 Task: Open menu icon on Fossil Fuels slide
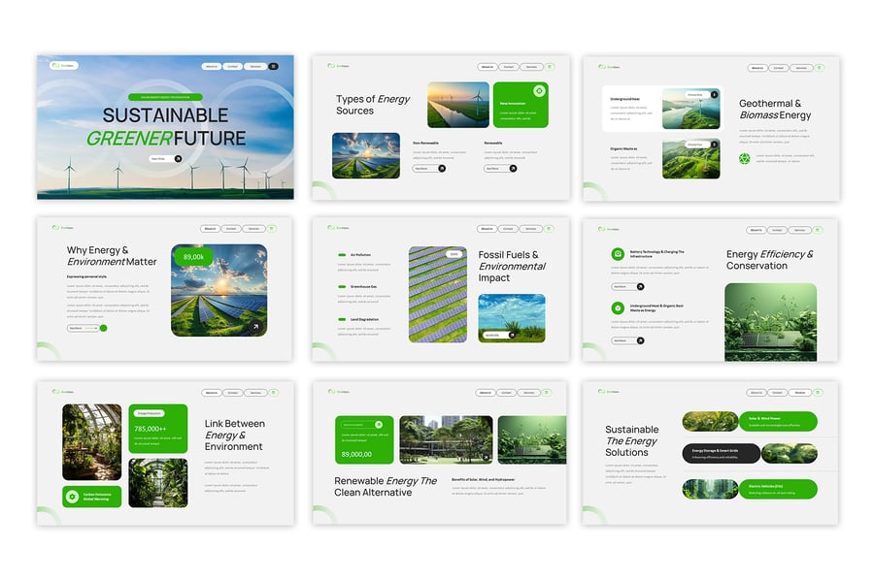[549, 229]
